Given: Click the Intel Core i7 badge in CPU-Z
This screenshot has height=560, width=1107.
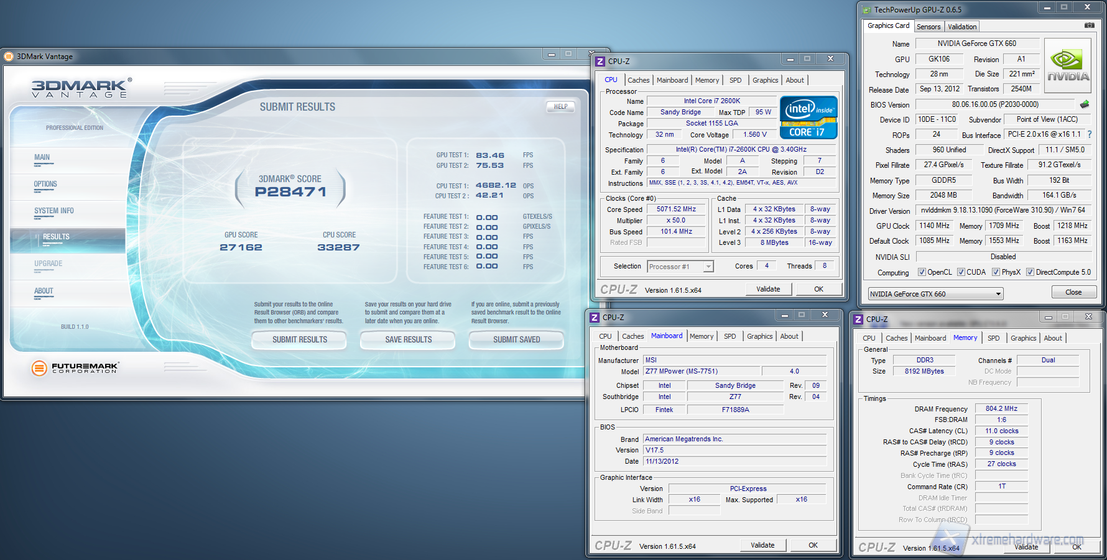Looking at the screenshot, I should 808,117.
